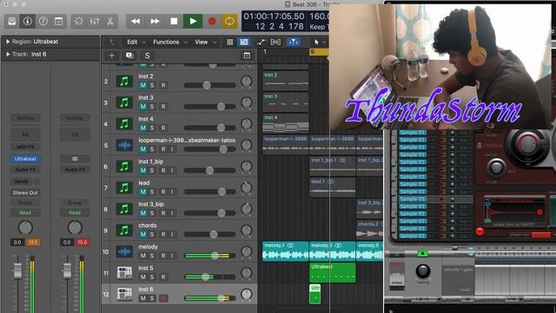The image size is (556, 313).
Task: Select the melody.1 audio region
Action: (x=286, y=251)
